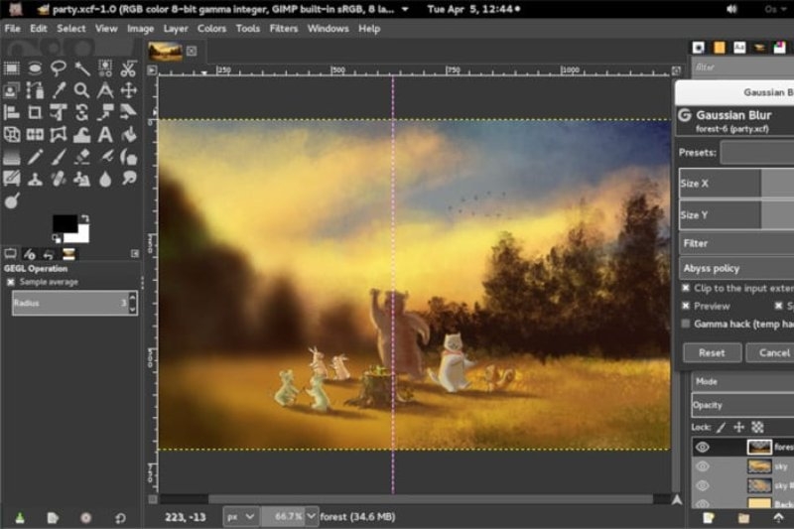Select the Pencil tool
This screenshot has height=529, width=794.
pyautogui.click(x=35, y=157)
